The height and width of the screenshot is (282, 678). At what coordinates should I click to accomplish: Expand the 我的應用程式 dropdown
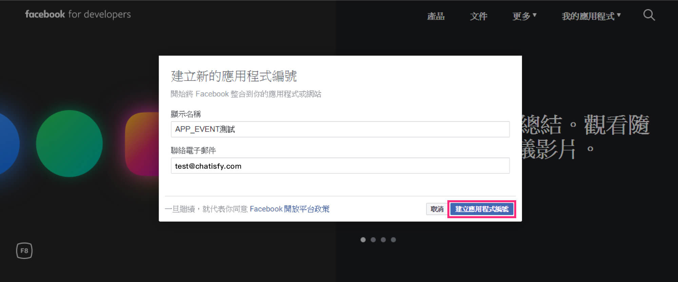(591, 16)
